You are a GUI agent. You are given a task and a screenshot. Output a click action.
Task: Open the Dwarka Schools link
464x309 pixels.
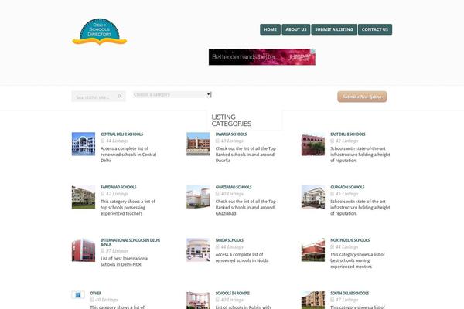[231, 134]
